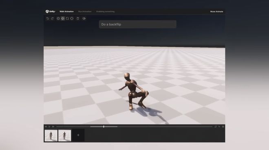Click the Muse Animate label
Image resolution: width=269 pixels, height=150 pixels.
(x=217, y=11)
